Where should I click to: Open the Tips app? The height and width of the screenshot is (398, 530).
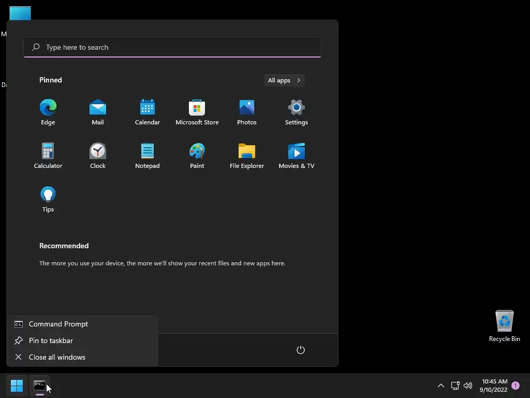[48, 200]
